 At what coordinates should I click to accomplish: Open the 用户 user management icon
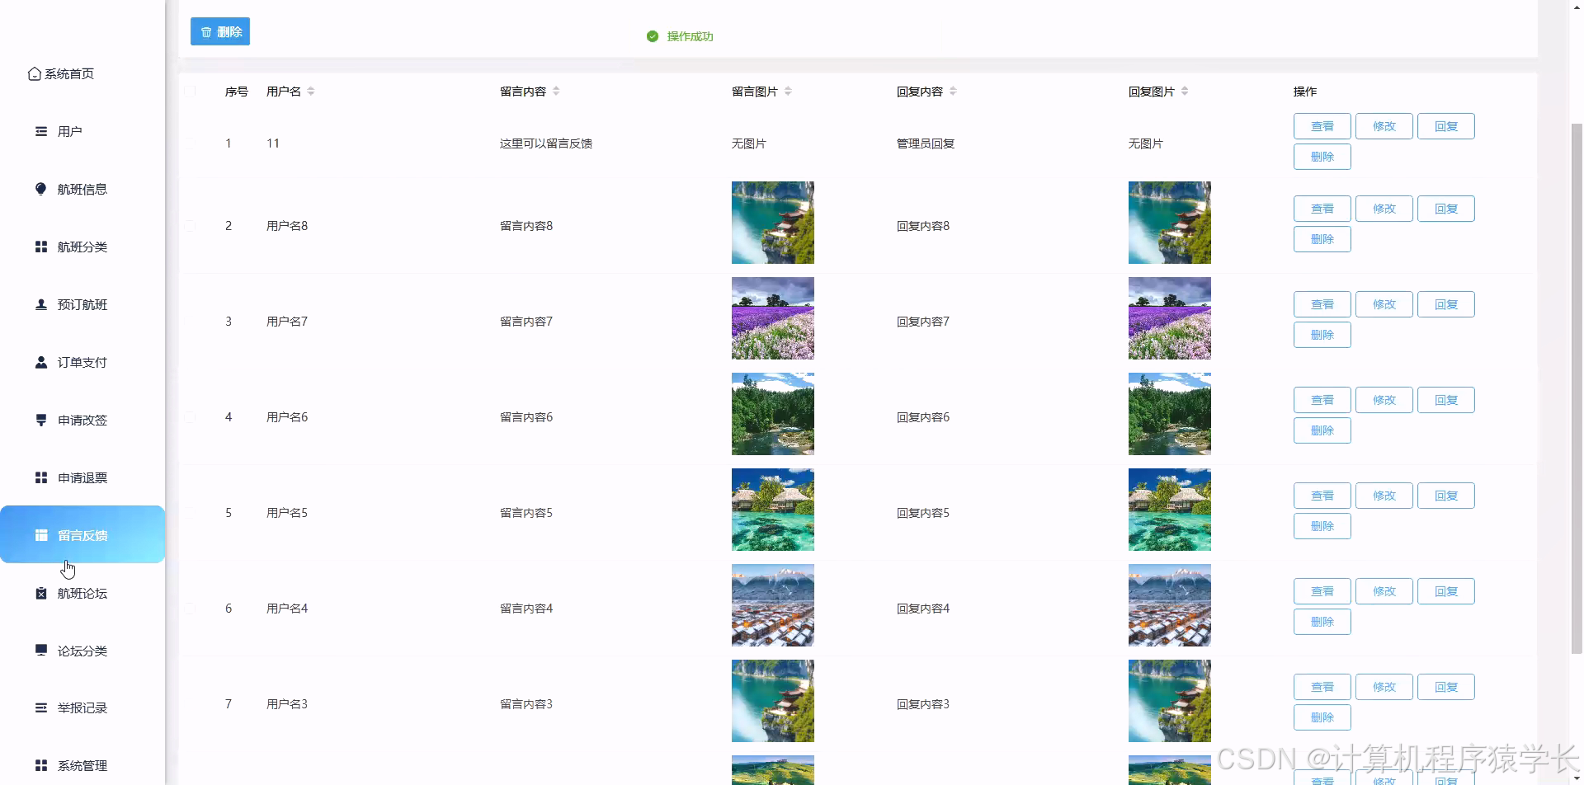[40, 131]
